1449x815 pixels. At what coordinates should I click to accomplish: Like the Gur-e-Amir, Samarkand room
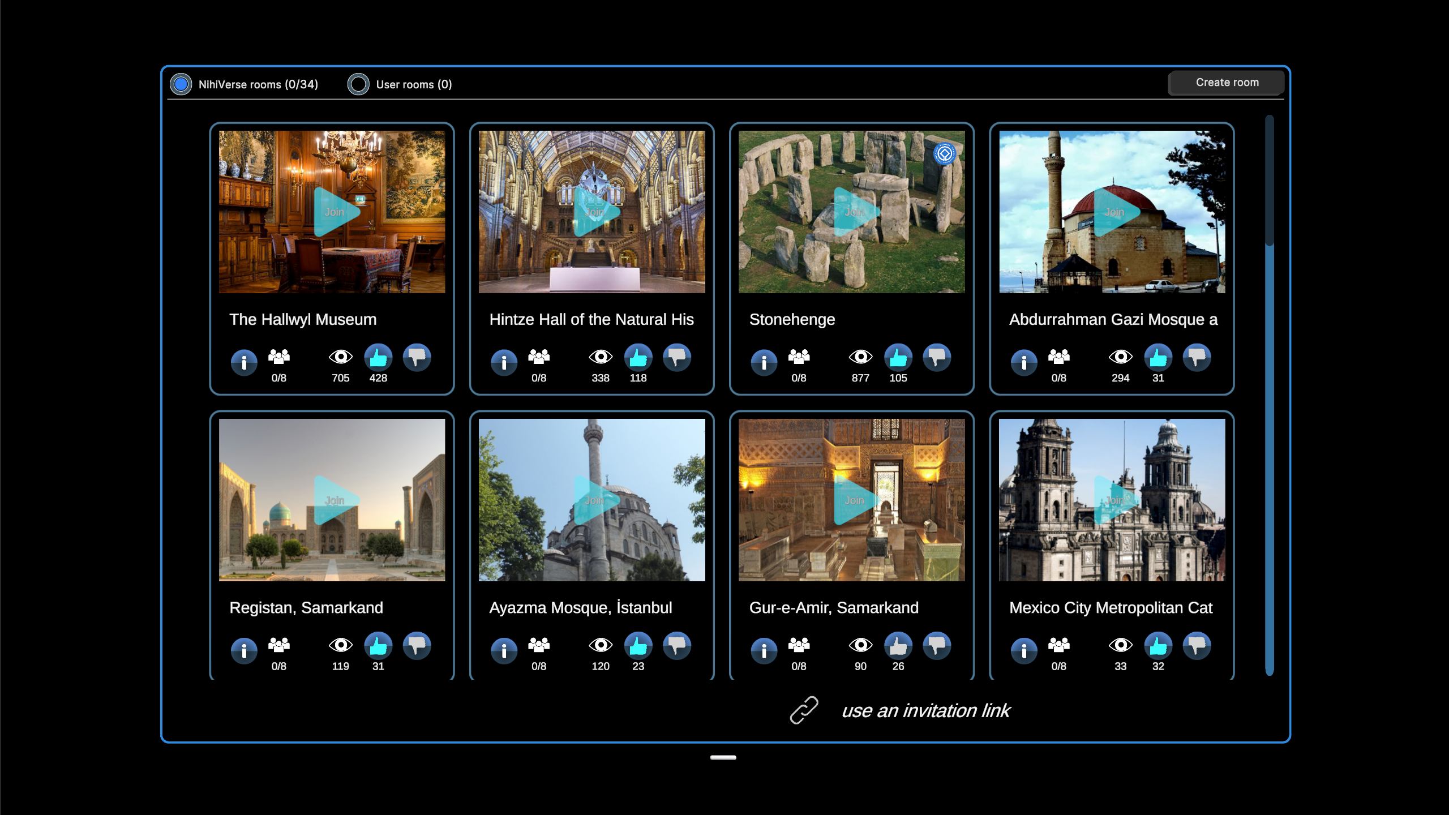pos(898,646)
